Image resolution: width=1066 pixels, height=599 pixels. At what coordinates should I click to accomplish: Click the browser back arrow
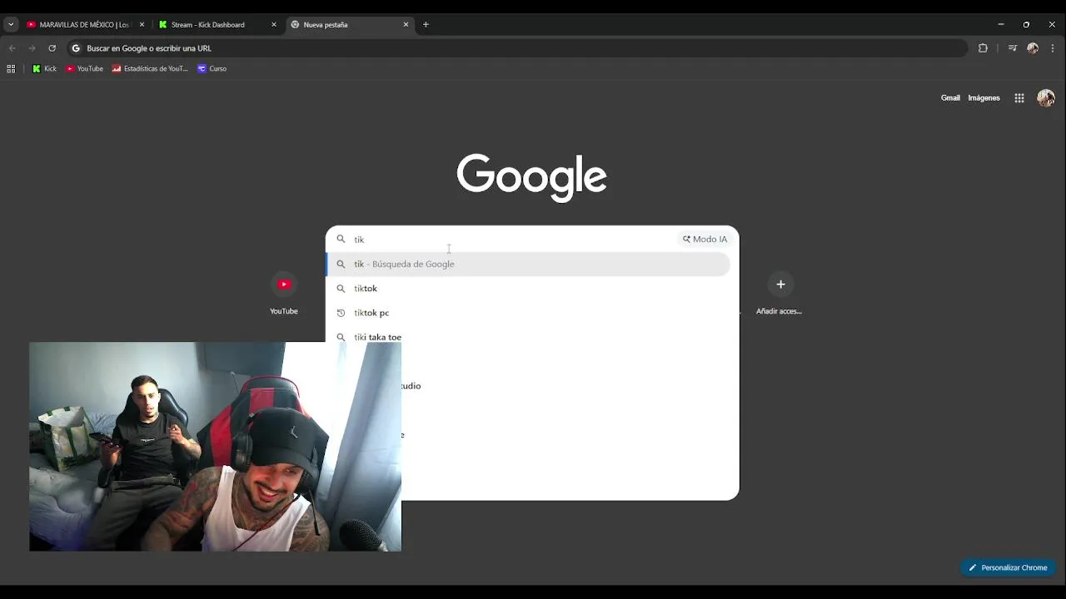tap(12, 48)
